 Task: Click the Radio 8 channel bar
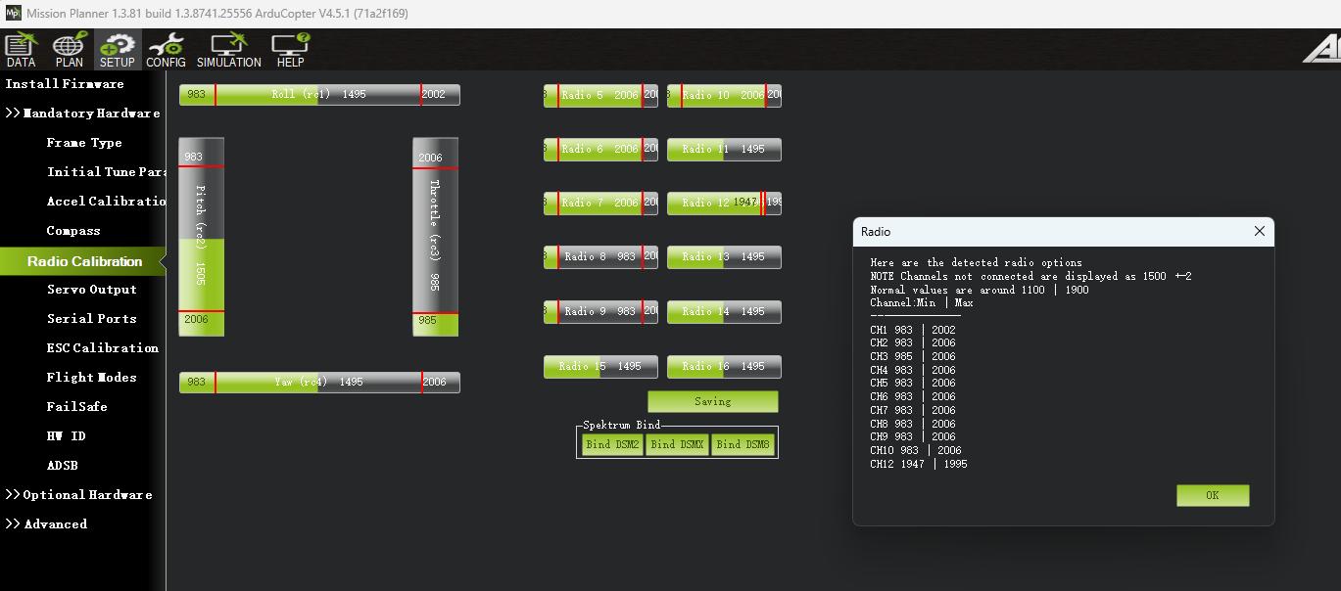coord(600,256)
